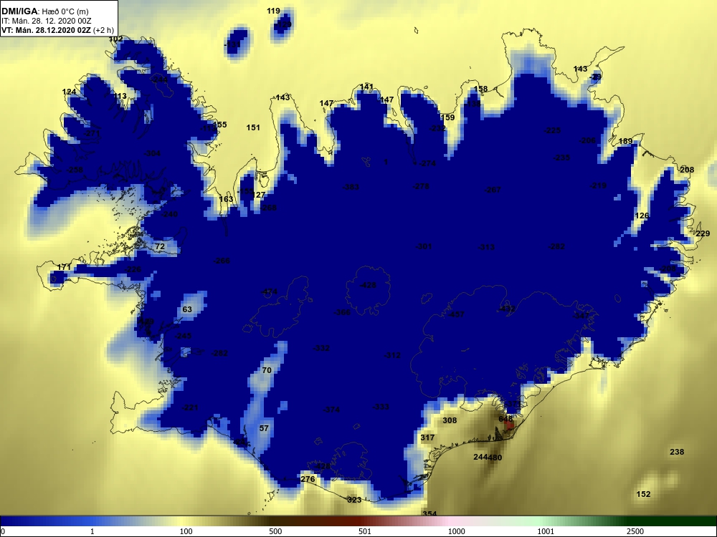The height and width of the screenshot is (537, 717).
Task: Click the map value 276
Action: tap(308, 480)
